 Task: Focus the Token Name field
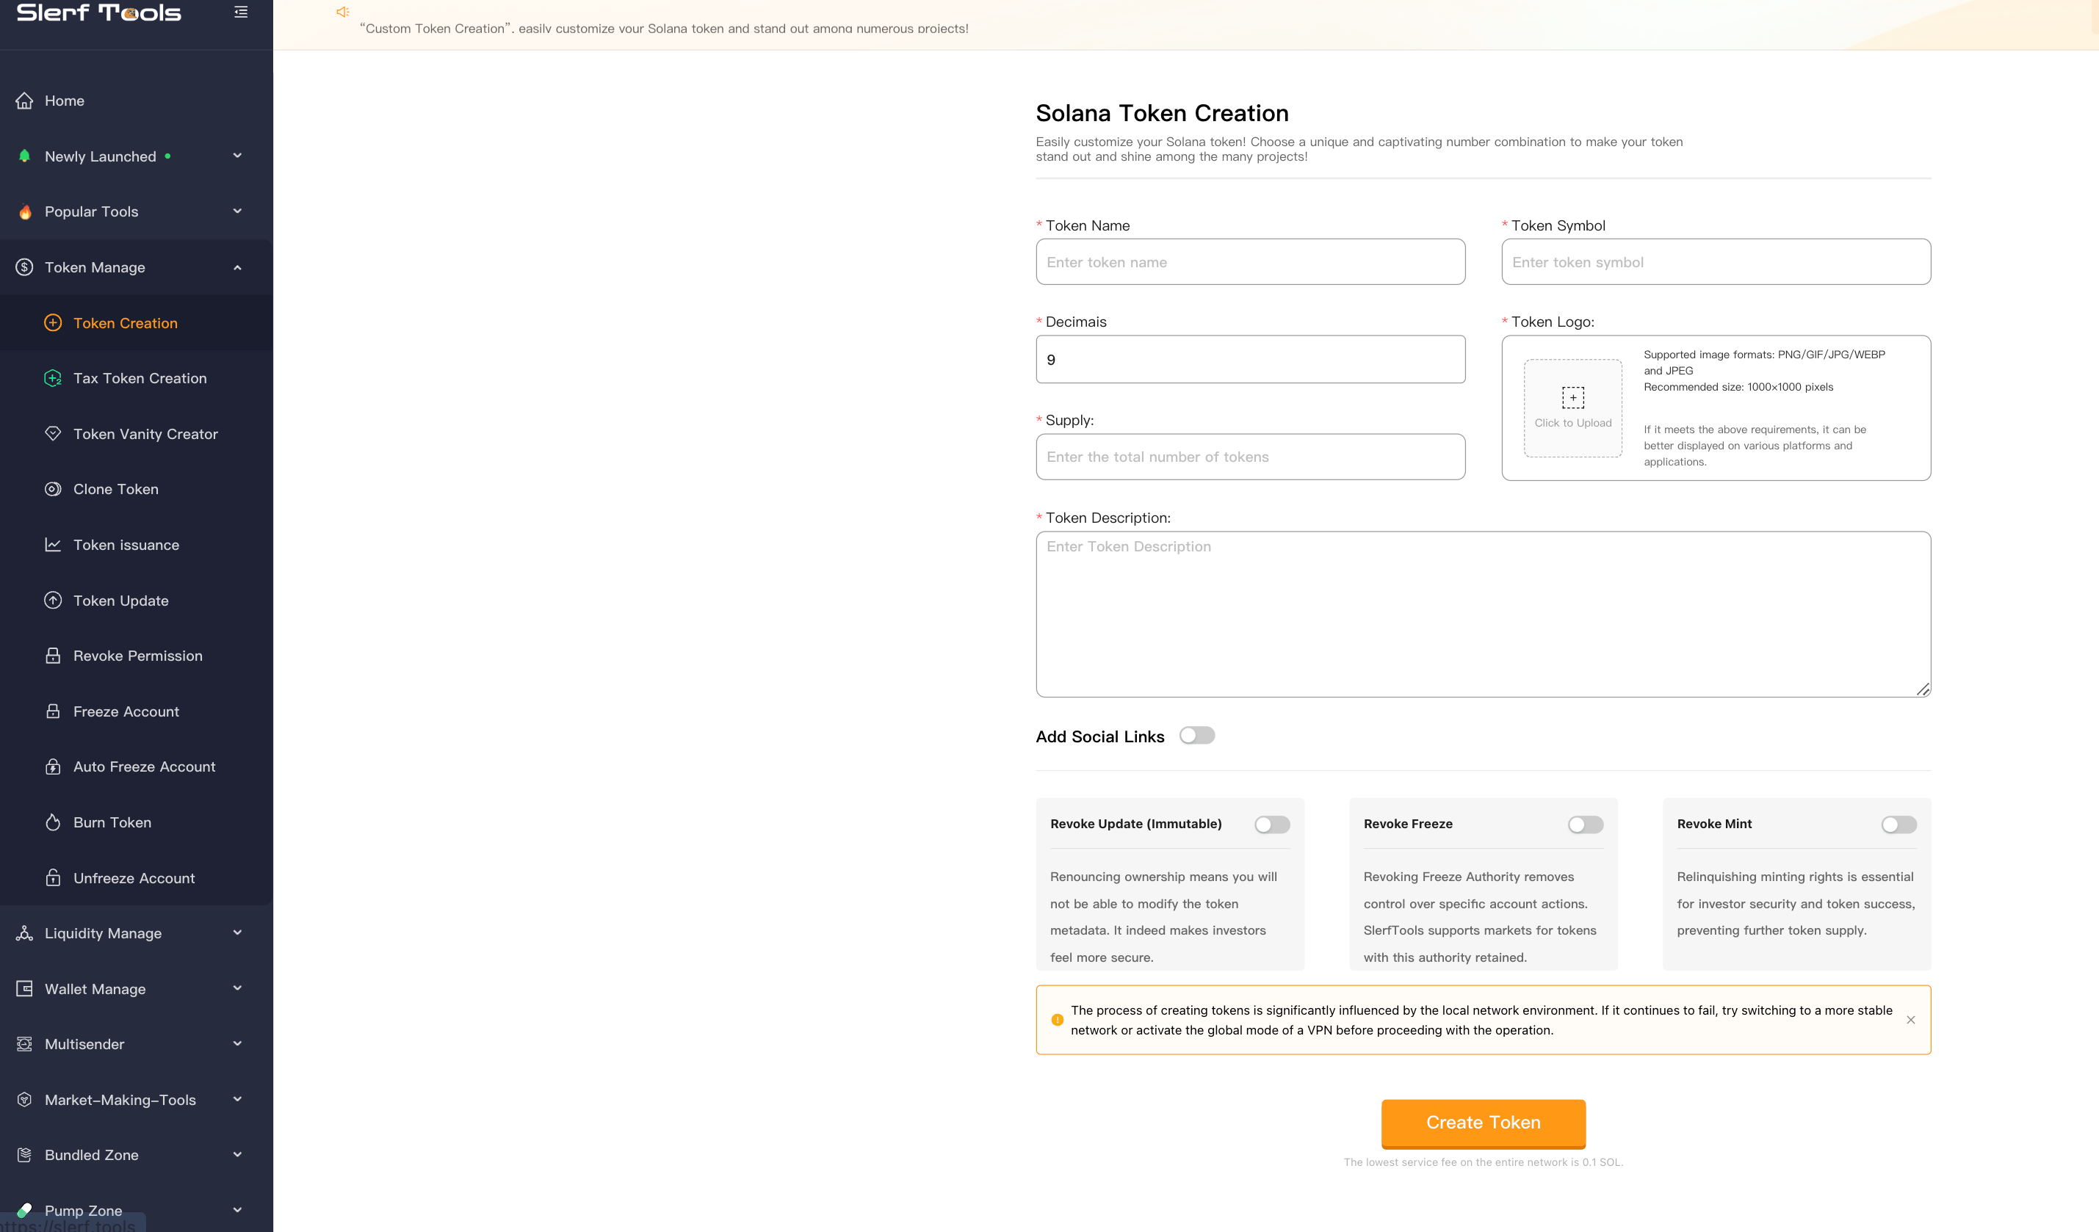(1250, 262)
